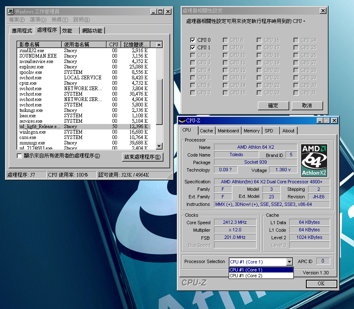The image size is (354, 309).
Task: Switch to the Mainboard tab in CPU-Z
Action: pyautogui.click(x=228, y=131)
